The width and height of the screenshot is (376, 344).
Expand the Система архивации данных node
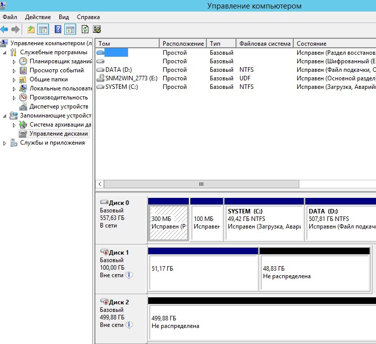(x=14, y=125)
